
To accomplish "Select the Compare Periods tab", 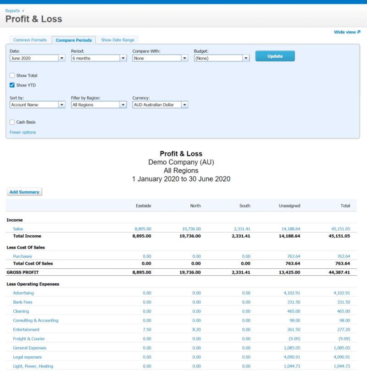I will (74, 40).
